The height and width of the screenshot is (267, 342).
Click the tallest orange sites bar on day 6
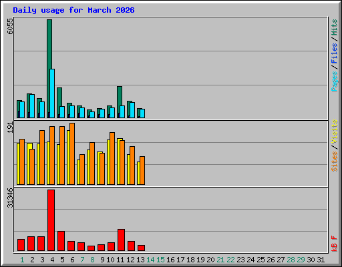72,154
